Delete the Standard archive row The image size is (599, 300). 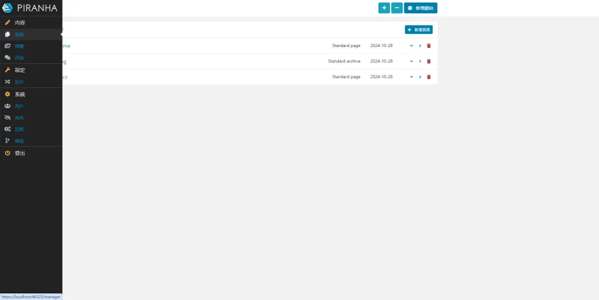tap(429, 61)
